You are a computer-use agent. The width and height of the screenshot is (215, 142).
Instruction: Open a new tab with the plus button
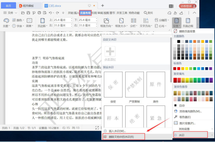pos(103,5)
